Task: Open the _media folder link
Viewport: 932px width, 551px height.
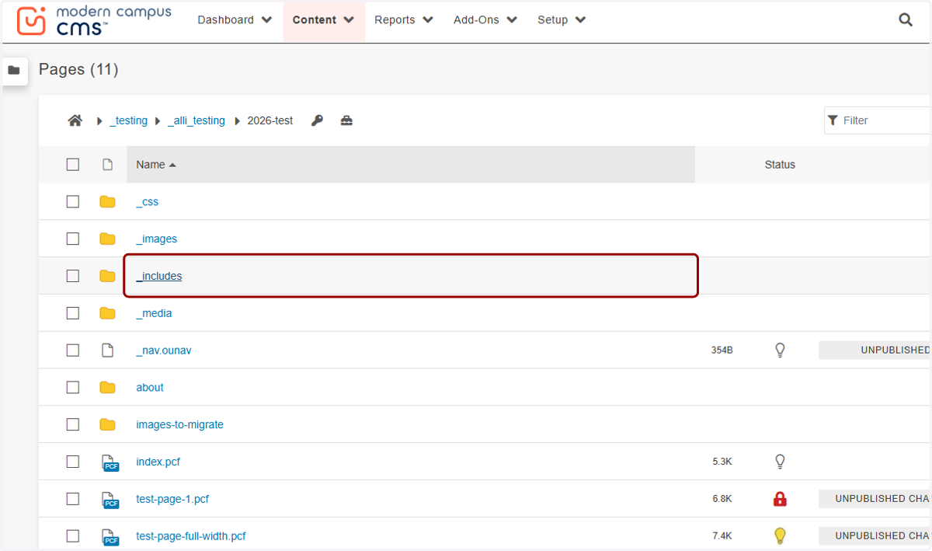Action: [x=154, y=313]
